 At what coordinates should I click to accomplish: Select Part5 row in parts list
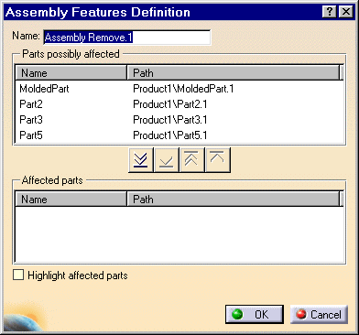[179, 135]
